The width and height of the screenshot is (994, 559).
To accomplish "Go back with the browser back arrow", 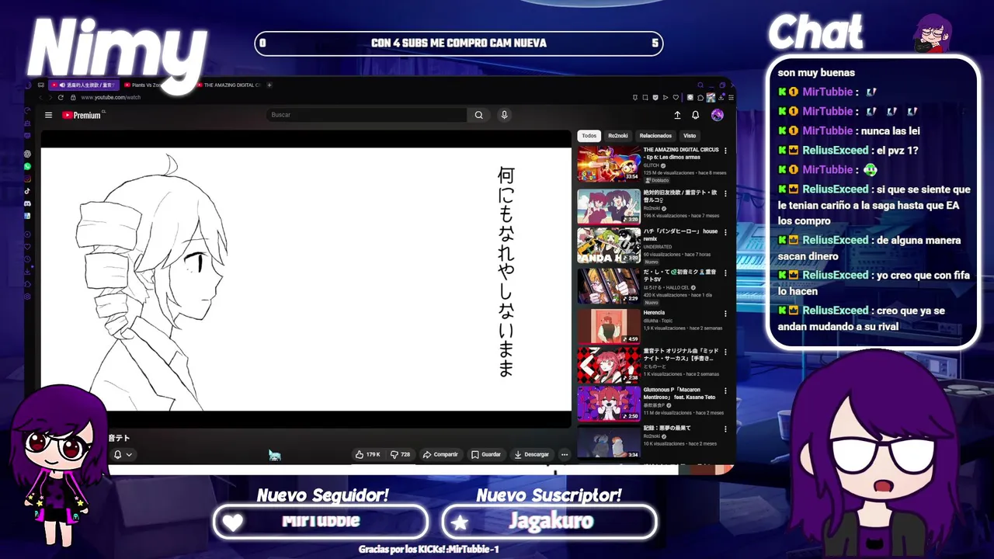I will [x=40, y=97].
